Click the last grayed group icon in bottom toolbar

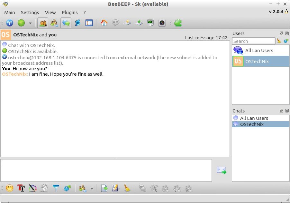[188, 188]
